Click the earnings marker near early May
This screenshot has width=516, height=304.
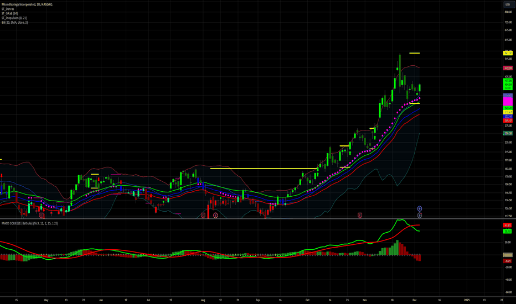[40, 214]
